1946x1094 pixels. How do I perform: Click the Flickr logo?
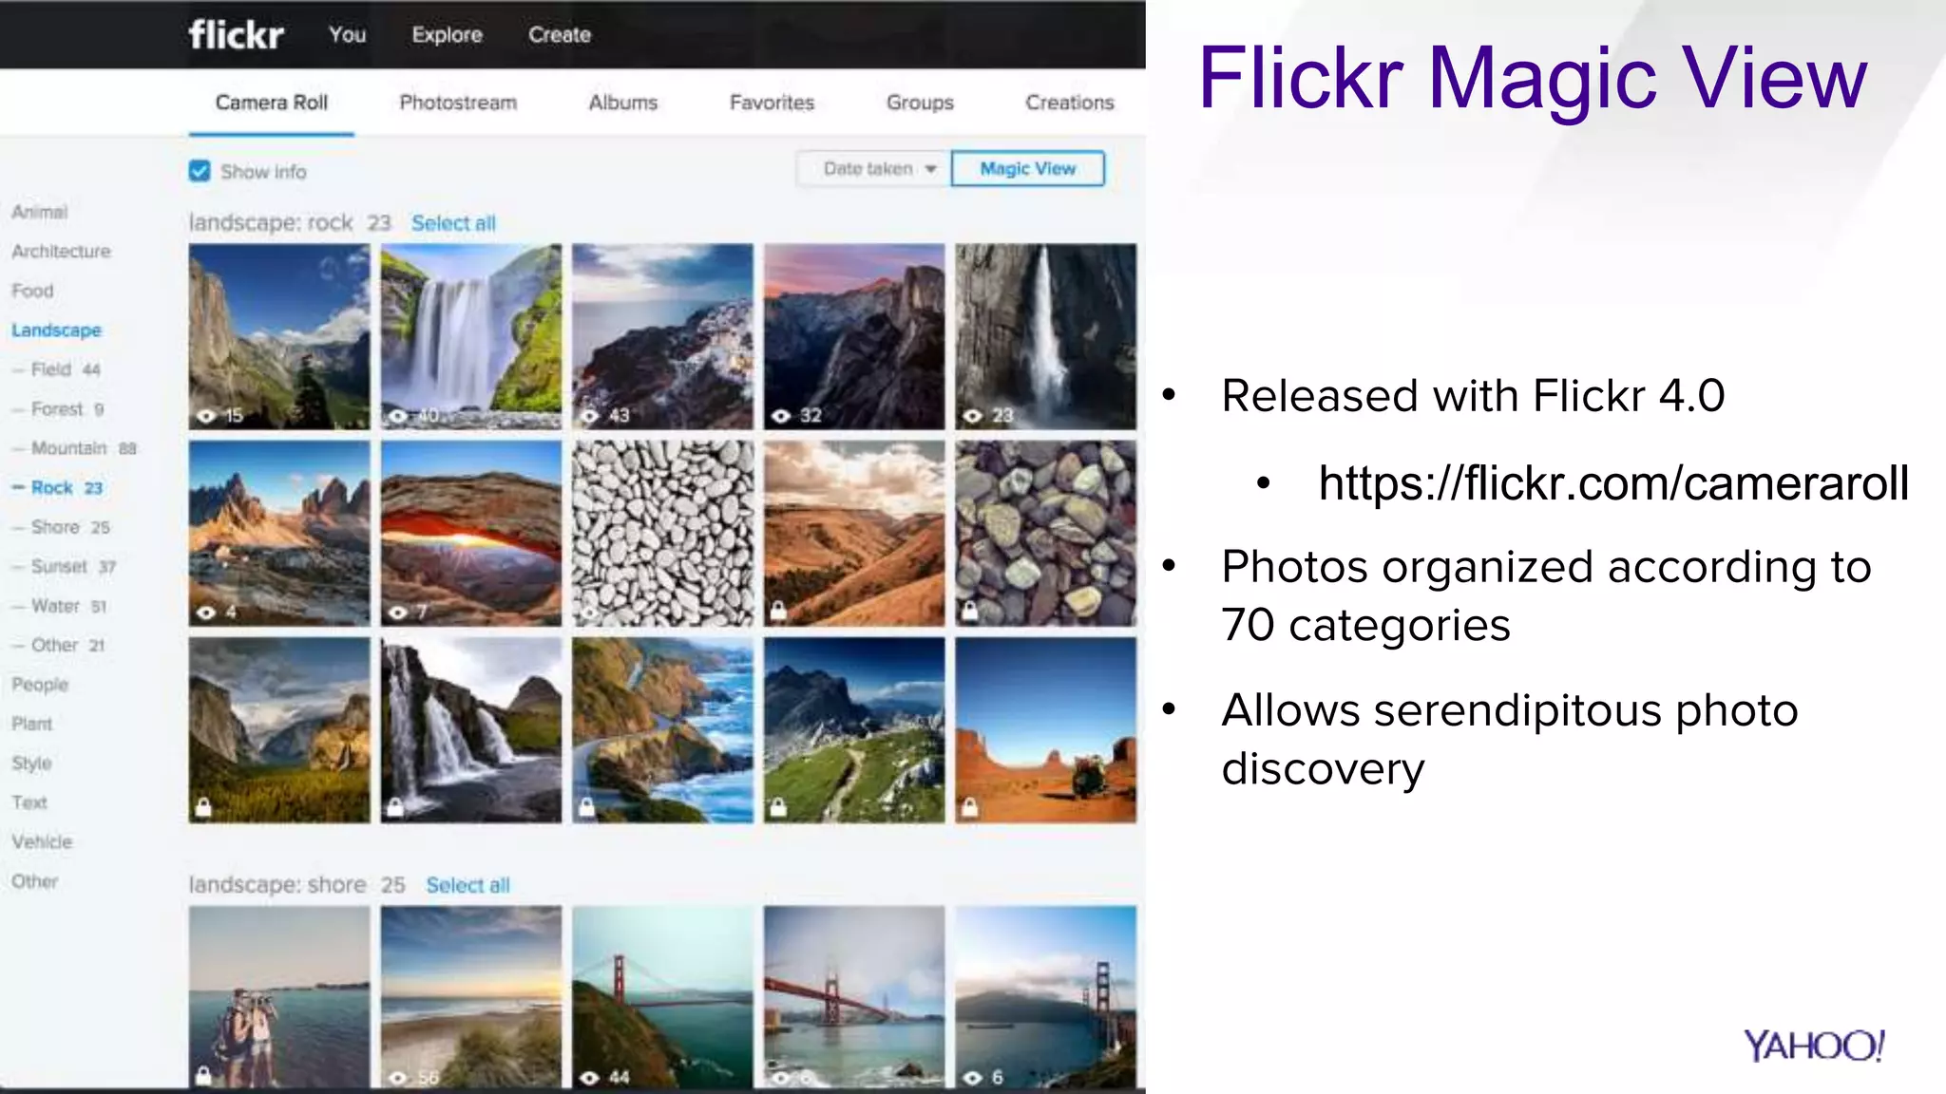pyautogui.click(x=236, y=35)
